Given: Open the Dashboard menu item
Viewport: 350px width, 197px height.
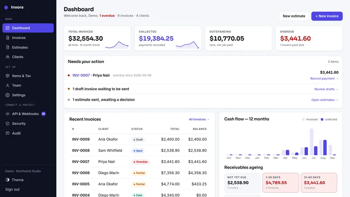Looking at the screenshot, I should click(28, 28).
